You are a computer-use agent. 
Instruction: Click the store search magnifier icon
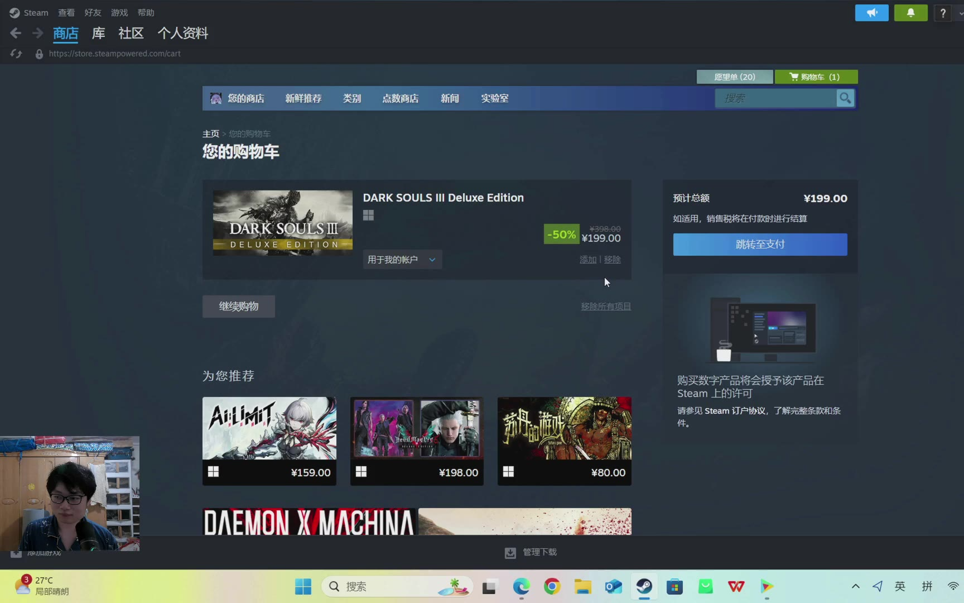click(845, 98)
